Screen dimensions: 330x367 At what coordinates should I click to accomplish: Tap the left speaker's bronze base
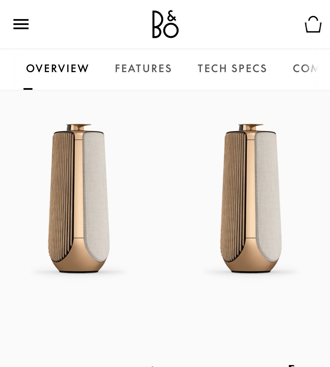coord(78,262)
